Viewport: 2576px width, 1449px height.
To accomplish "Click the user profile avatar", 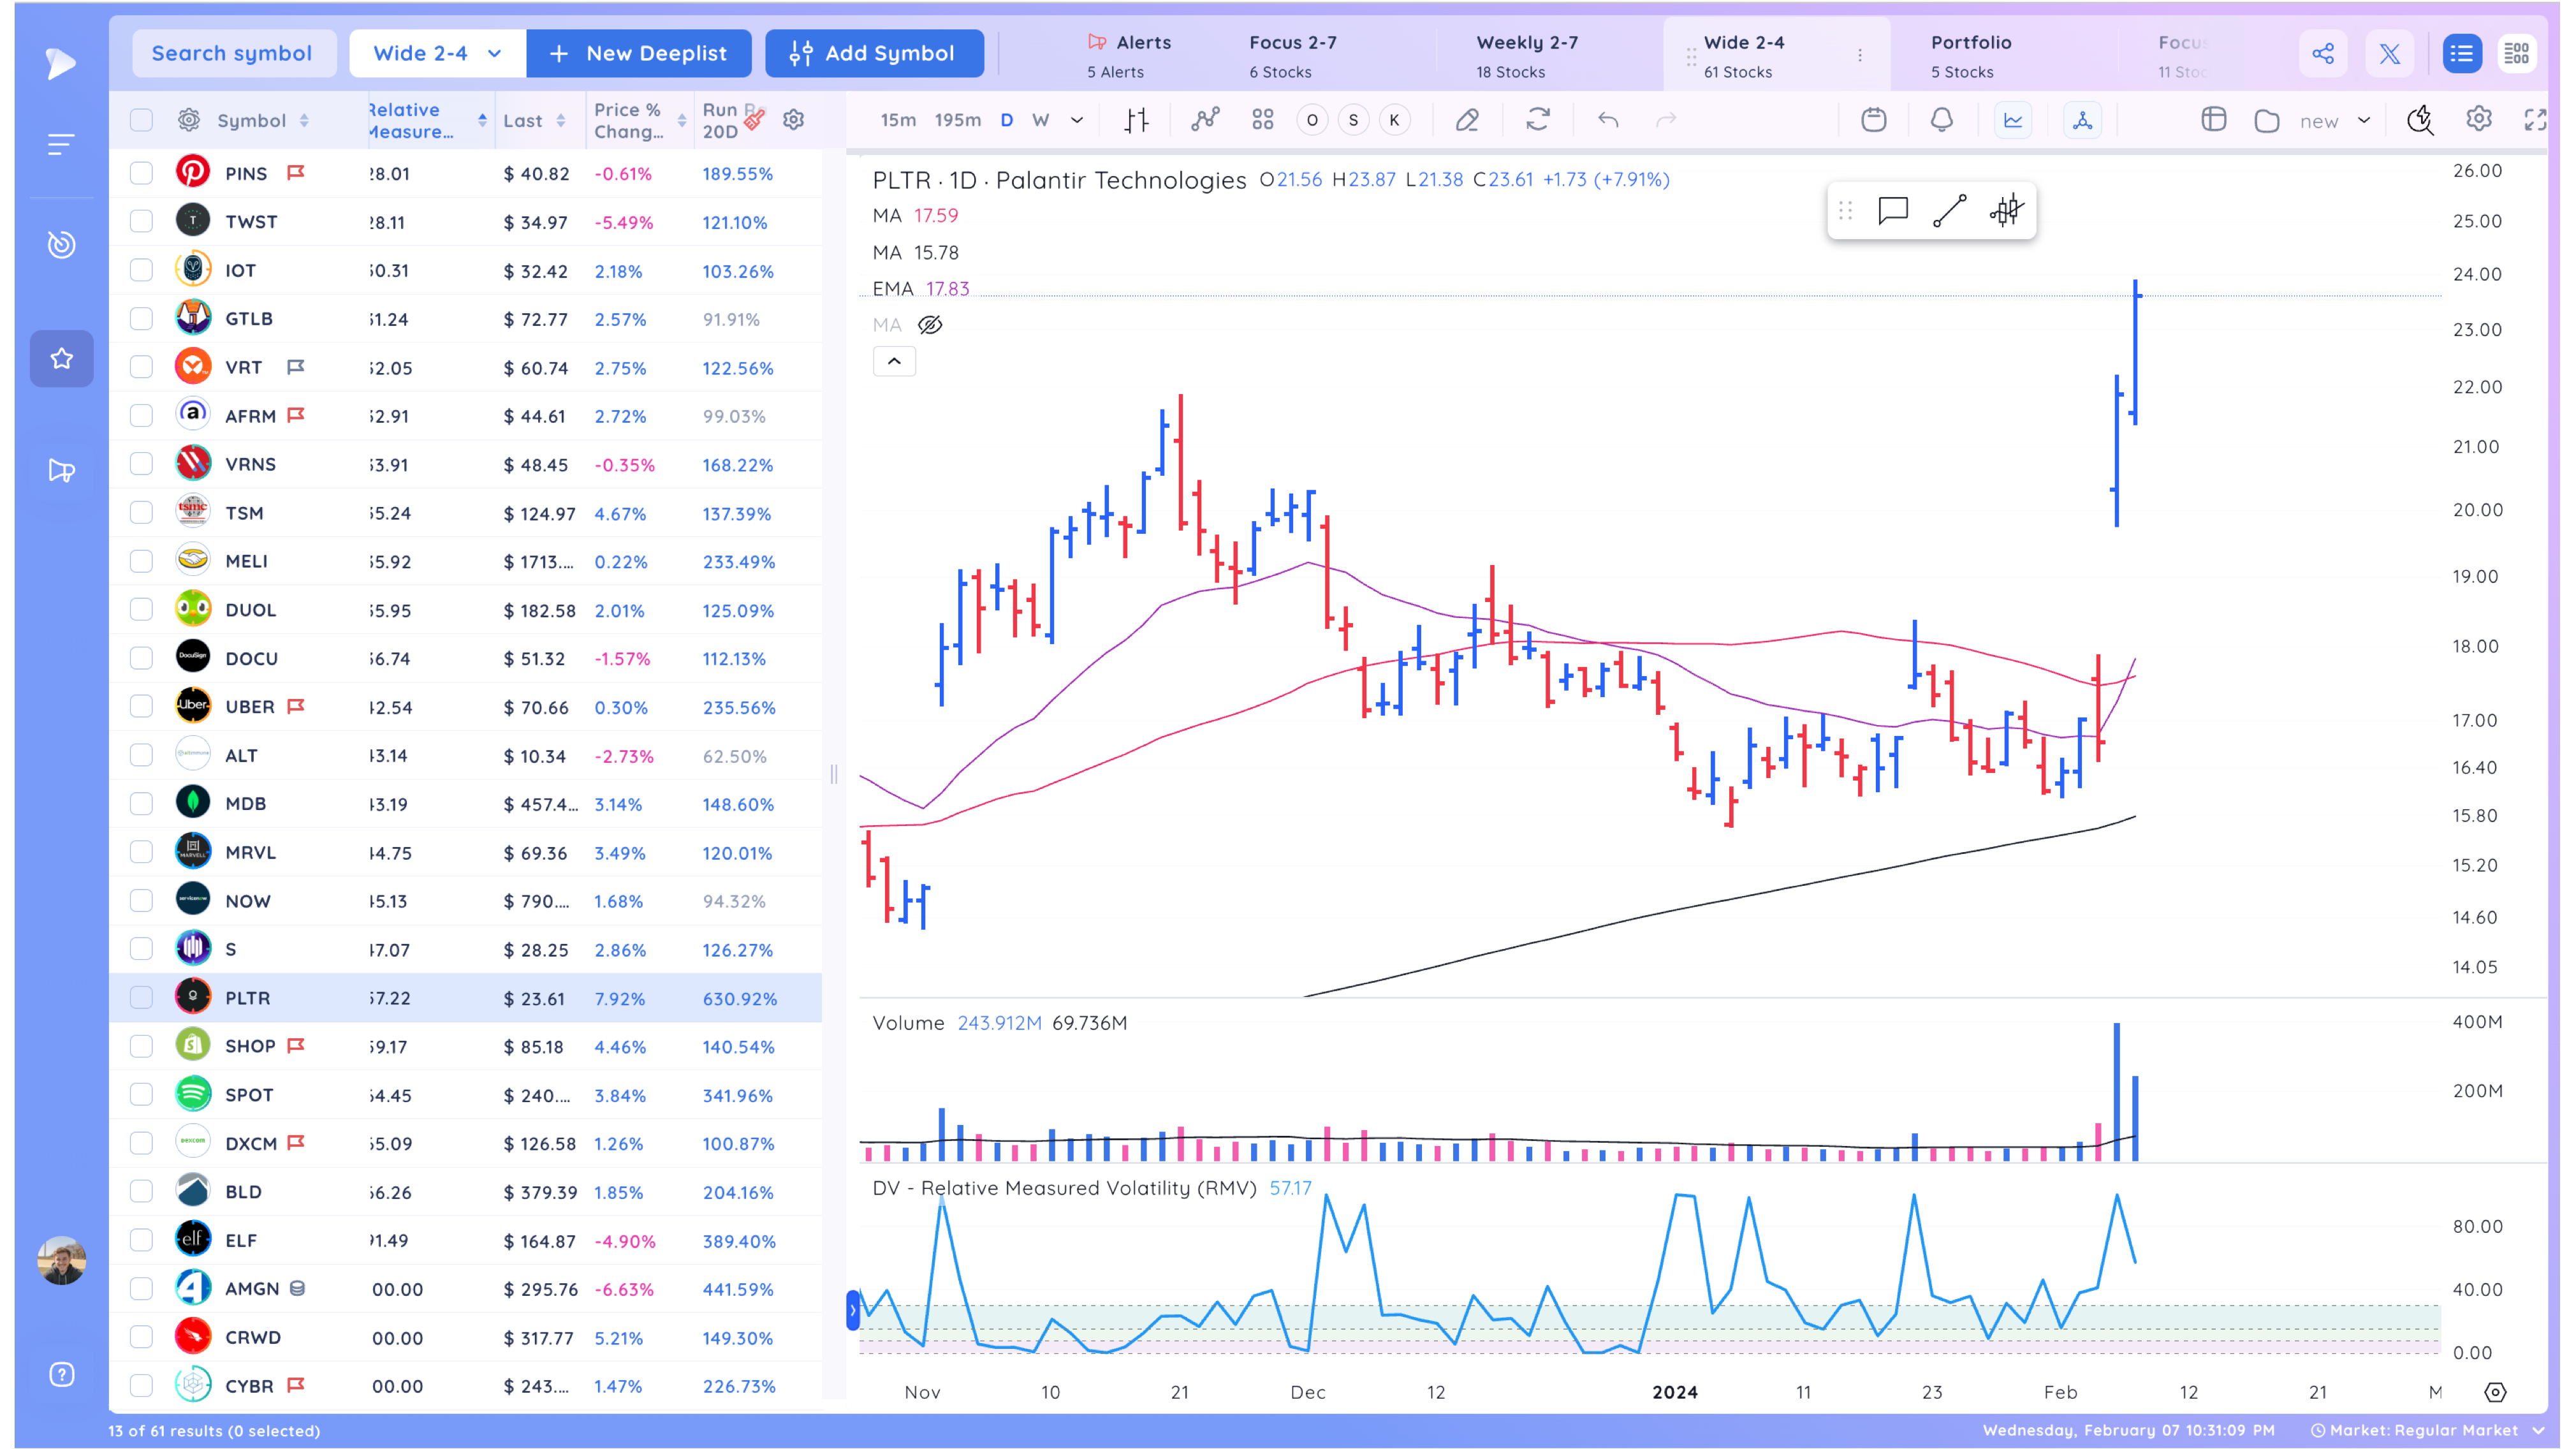I will [x=61, y=1260].
